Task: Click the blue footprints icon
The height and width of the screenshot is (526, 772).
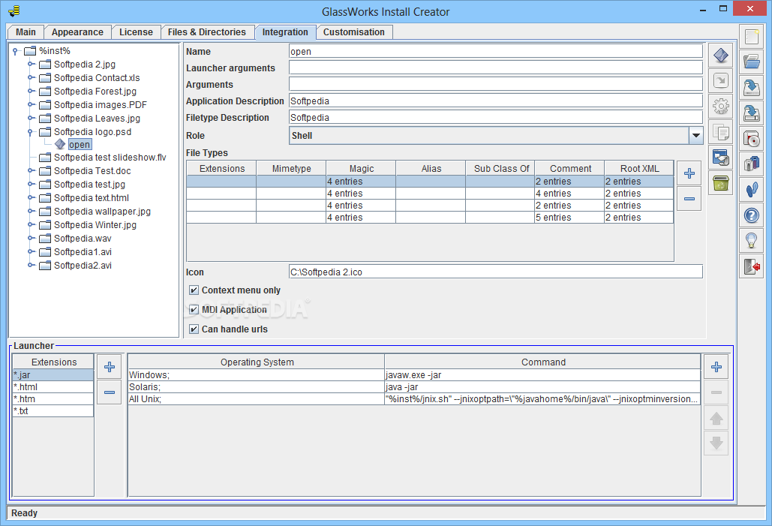Action: [x=751, y=190]
